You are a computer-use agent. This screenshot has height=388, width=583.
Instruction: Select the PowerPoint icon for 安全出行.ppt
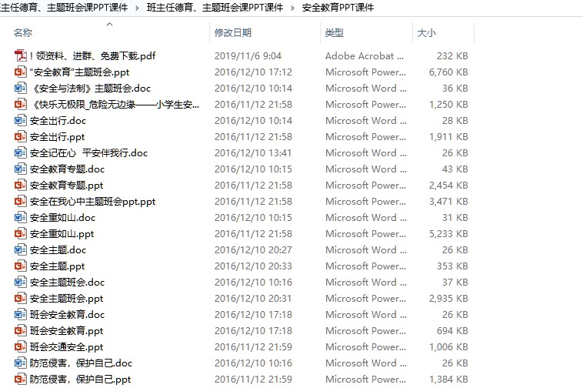coord(21,137)
